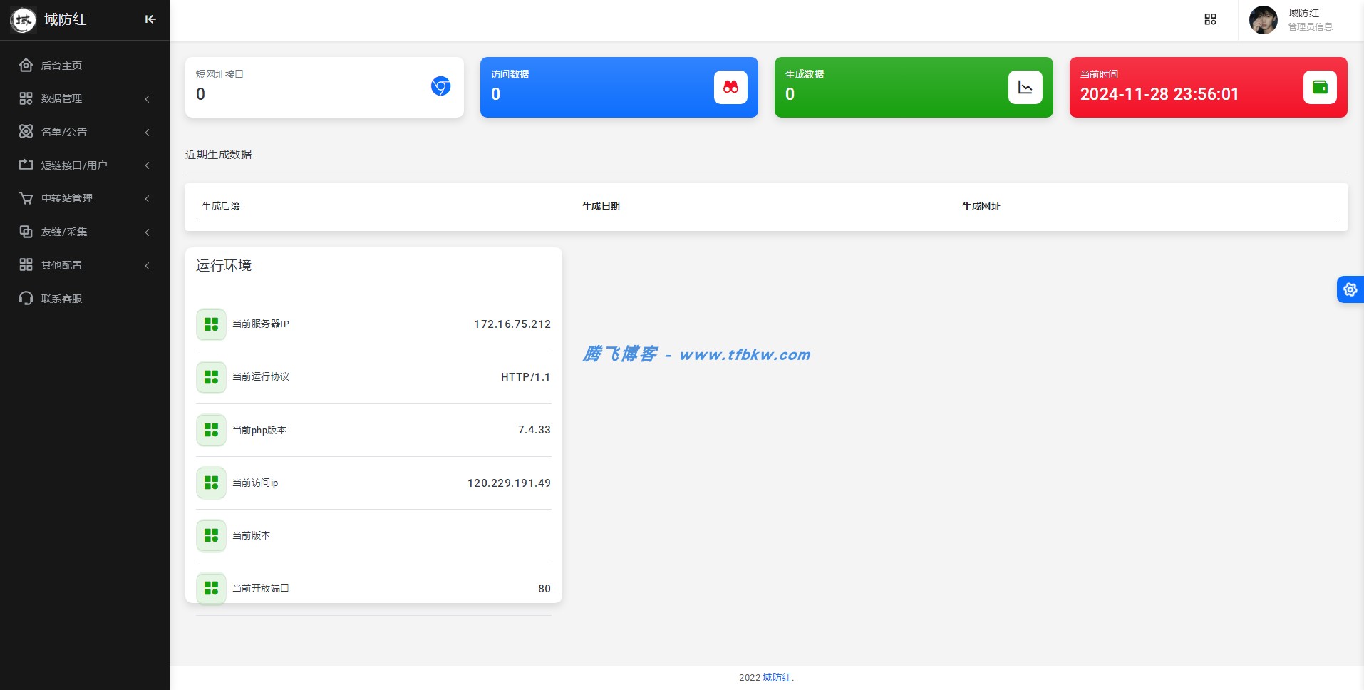Click the binoculars icon on 访问数据 card
The height and width of the screenshot is (690, 1364).
(x=730, y=87)
